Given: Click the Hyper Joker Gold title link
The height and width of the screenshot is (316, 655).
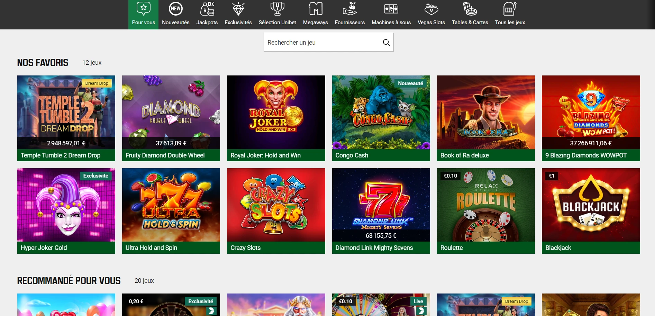Looking at the screenshot, I should point(44,248).
